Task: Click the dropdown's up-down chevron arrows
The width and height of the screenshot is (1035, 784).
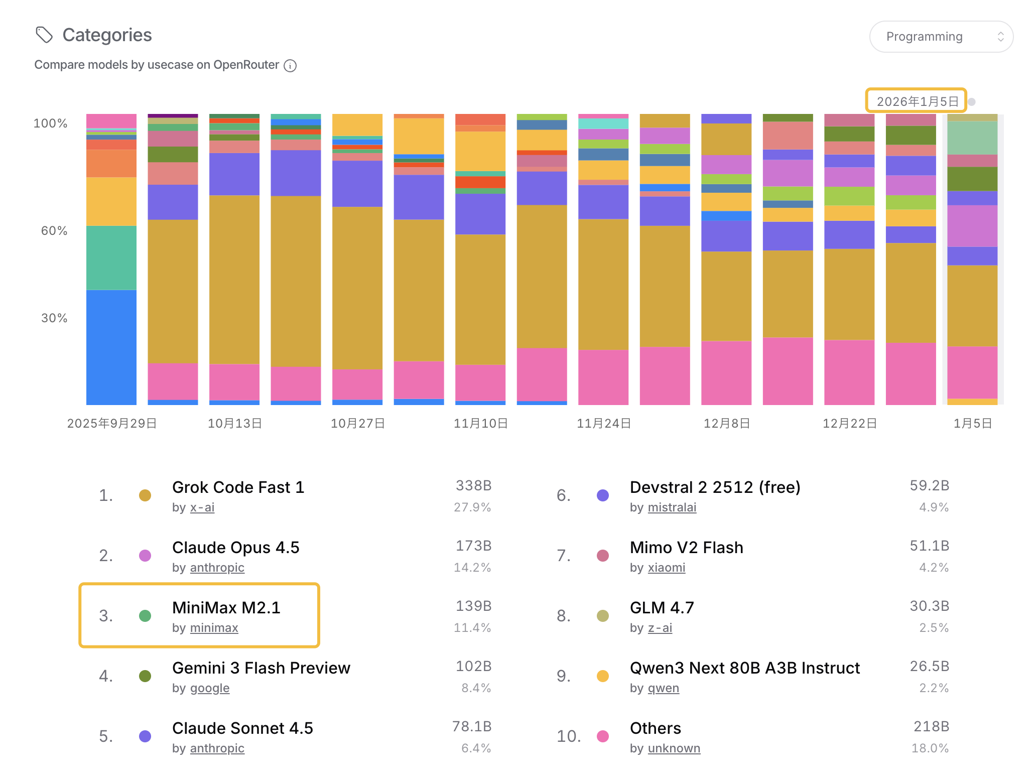Action: [x=1000, y=37]
